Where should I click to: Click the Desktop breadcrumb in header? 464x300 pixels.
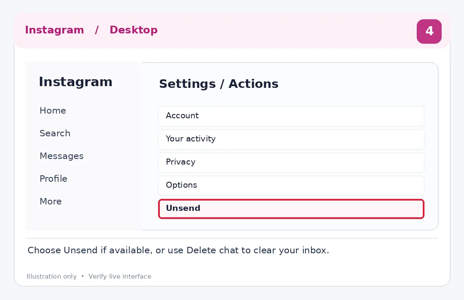[x=134, y=30]
